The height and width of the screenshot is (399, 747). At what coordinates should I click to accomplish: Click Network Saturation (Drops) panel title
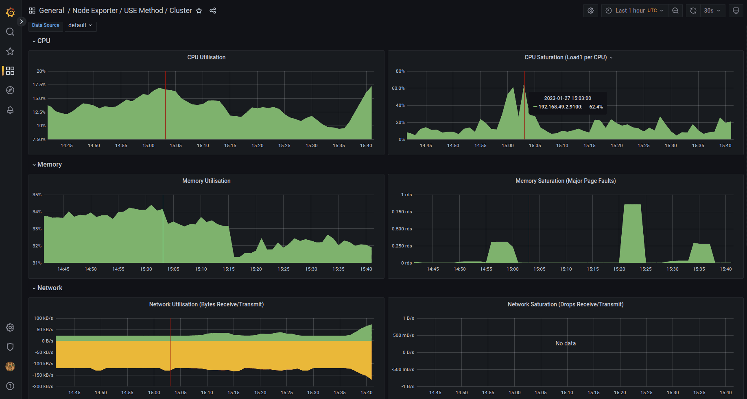point(566,304)
